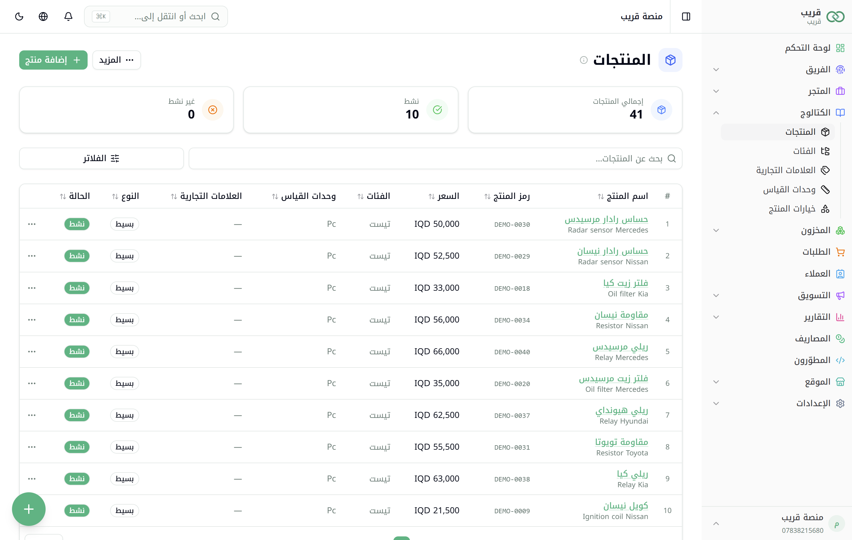The width and height of the screenshot is (852, 540).
Task: Toggle the sidebar panel icon
Action: coord(686,16)
